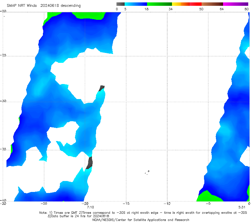This screenshot has height=222, width=252.
Task: Click the small island markers near -12 longitude
Action: coord(147,172)
